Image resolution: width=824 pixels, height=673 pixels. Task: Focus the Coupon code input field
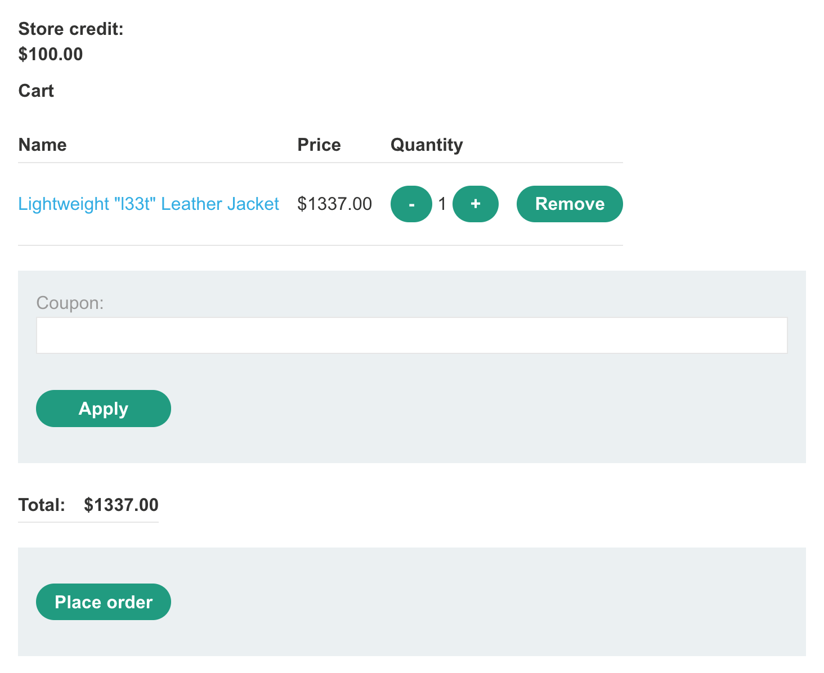[x=411, y=335]
